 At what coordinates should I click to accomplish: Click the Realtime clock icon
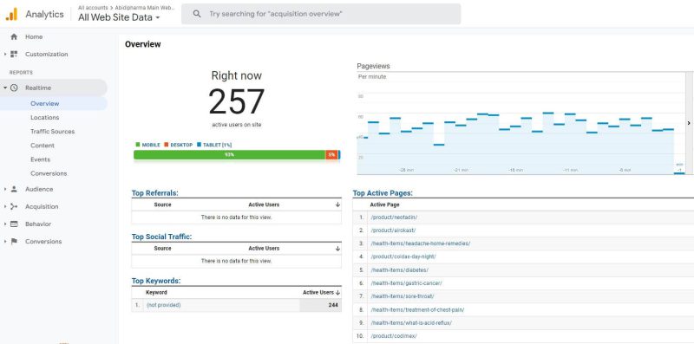[x=14, y=88]
